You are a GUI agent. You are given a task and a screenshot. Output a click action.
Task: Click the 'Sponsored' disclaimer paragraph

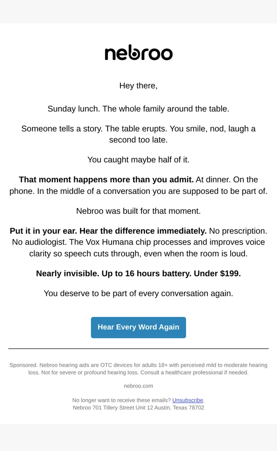coord(138,369)
